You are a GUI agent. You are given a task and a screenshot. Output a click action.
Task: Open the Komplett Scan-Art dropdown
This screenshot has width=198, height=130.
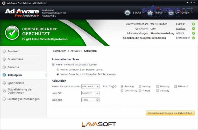[x=90, y=93]
